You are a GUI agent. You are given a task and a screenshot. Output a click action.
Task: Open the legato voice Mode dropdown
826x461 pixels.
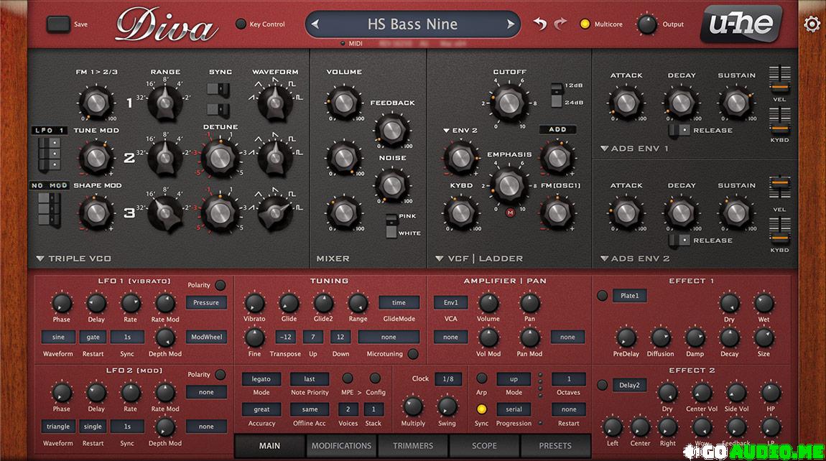coord(261,379)
